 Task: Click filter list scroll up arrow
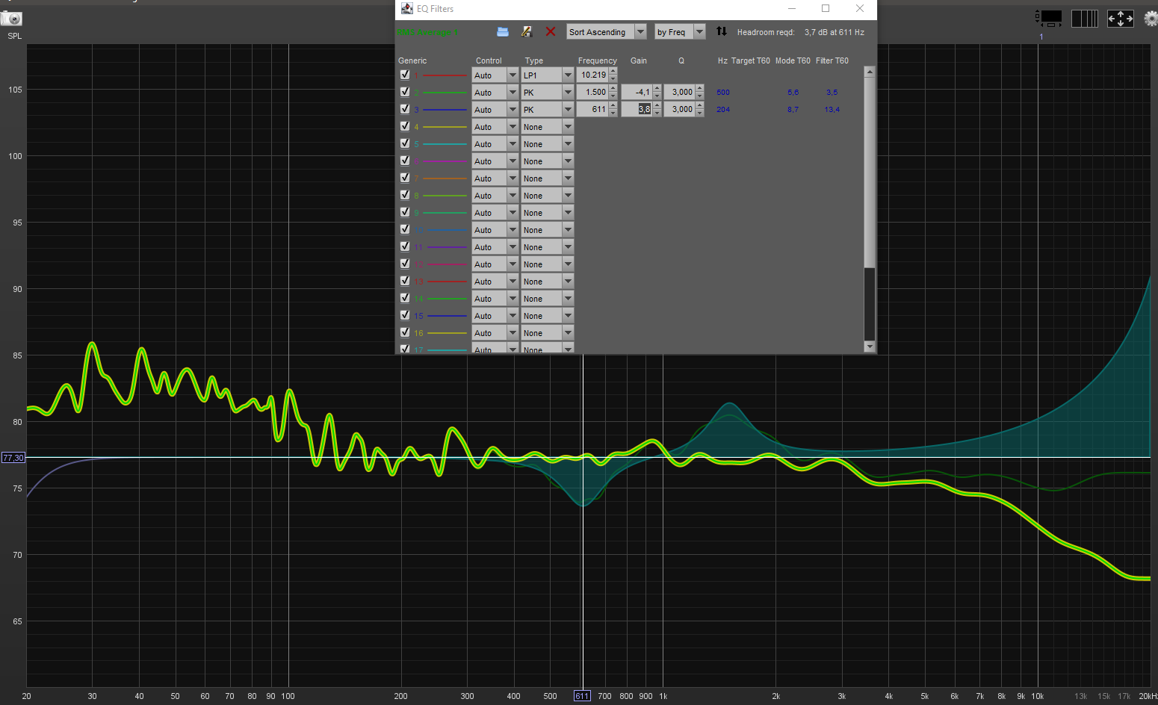tap(869, 72)
